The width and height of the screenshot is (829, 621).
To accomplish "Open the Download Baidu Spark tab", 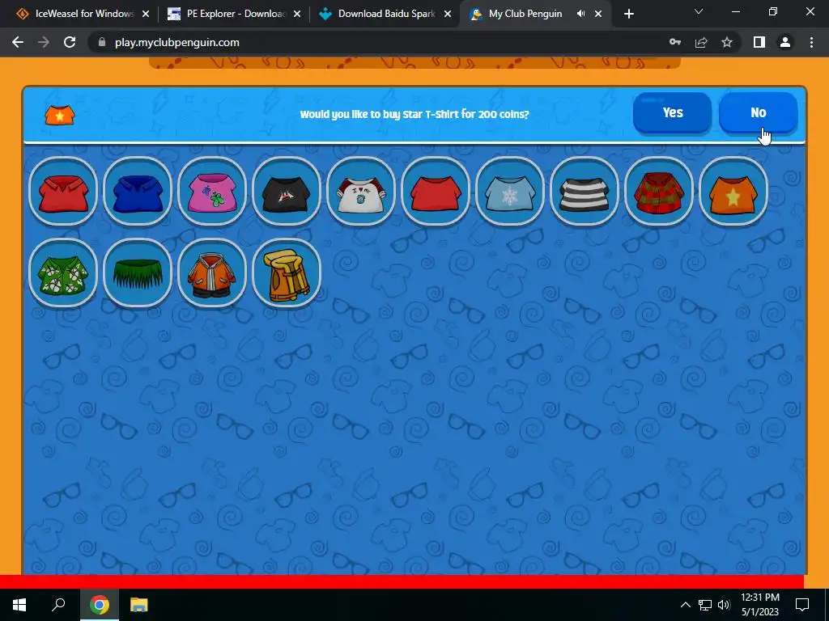I will [x=386, y=14].
